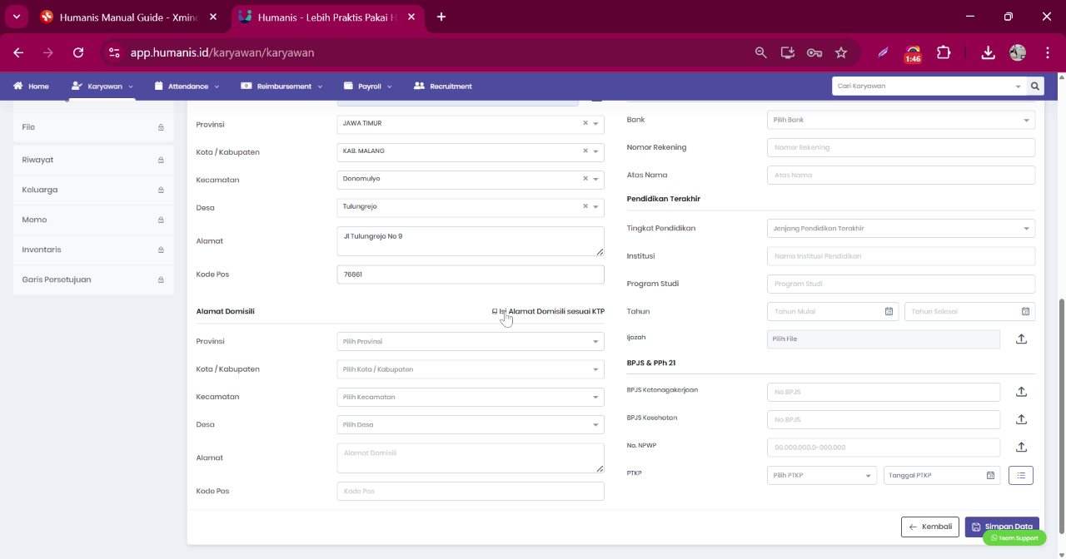Image resolution: width=1066 pixels, height=559 pixels.
Task: Open the Pilih Kecamatan dropdown
Action: click(471, 397)
